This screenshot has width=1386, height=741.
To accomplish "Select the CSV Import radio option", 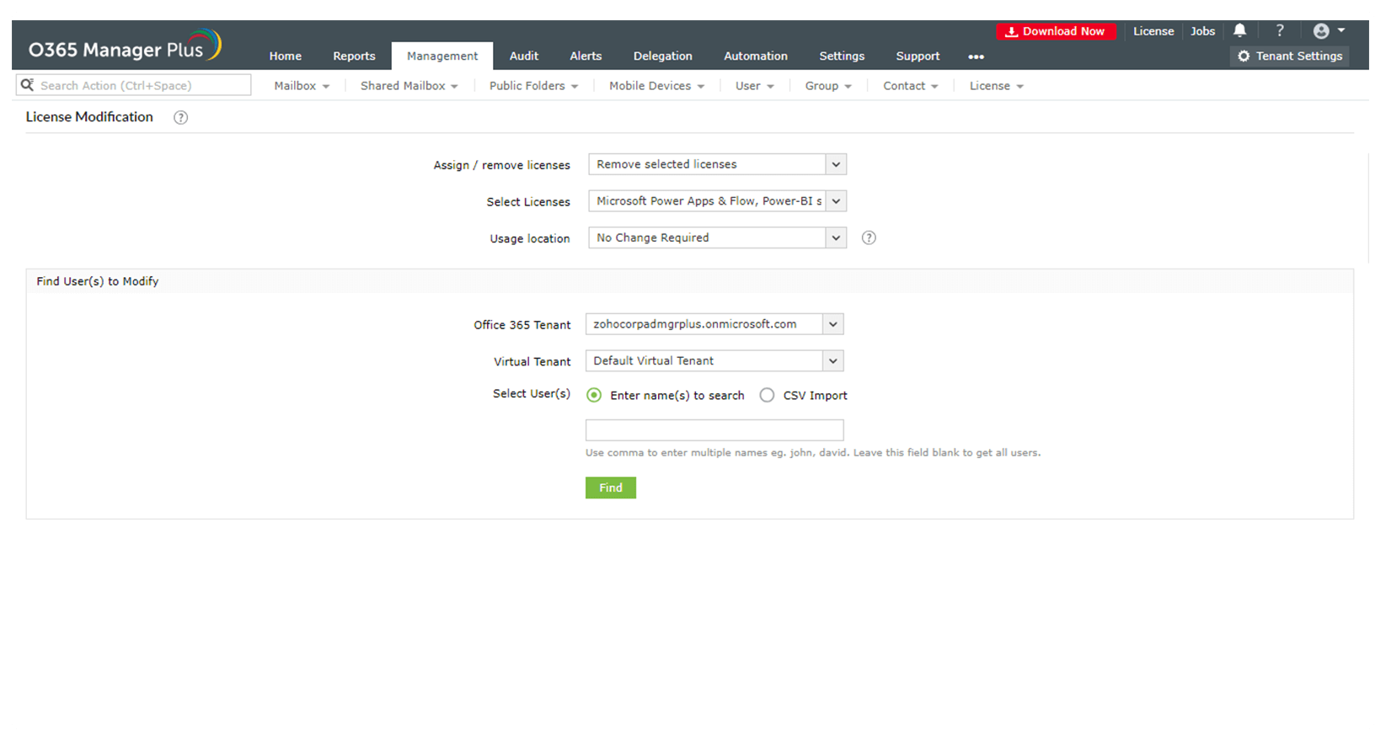I will [x=767, y=395].
